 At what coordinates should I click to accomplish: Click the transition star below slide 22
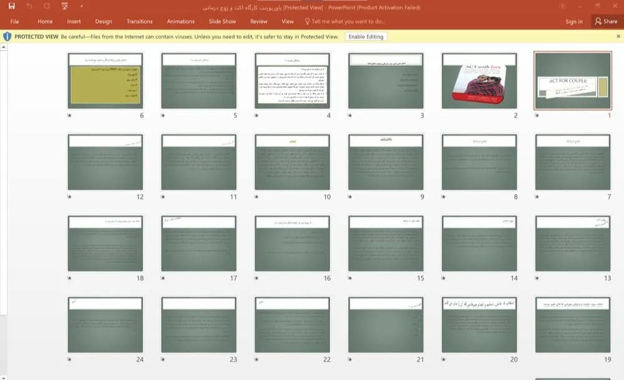tap(256, 359)
